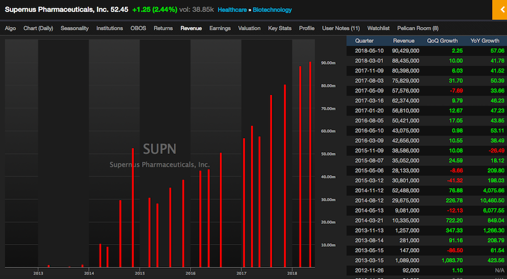Click revenue value 29,675,000
Screen dimensions: 507x279
pos(406,201)
